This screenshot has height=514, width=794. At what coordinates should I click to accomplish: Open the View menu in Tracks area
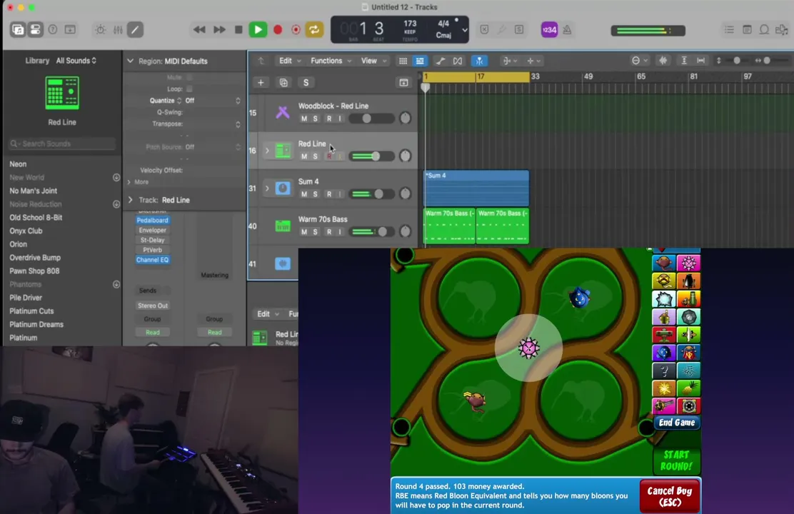pos(373,61)
